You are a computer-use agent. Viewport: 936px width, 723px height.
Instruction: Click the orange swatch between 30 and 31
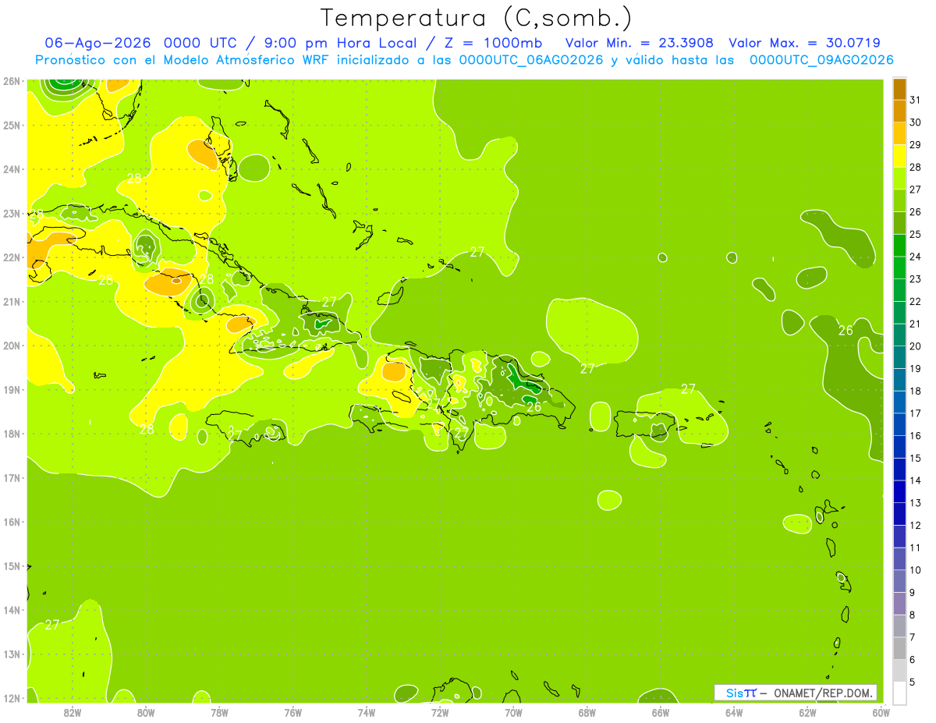pyautogui.click(x=899, y=111)
